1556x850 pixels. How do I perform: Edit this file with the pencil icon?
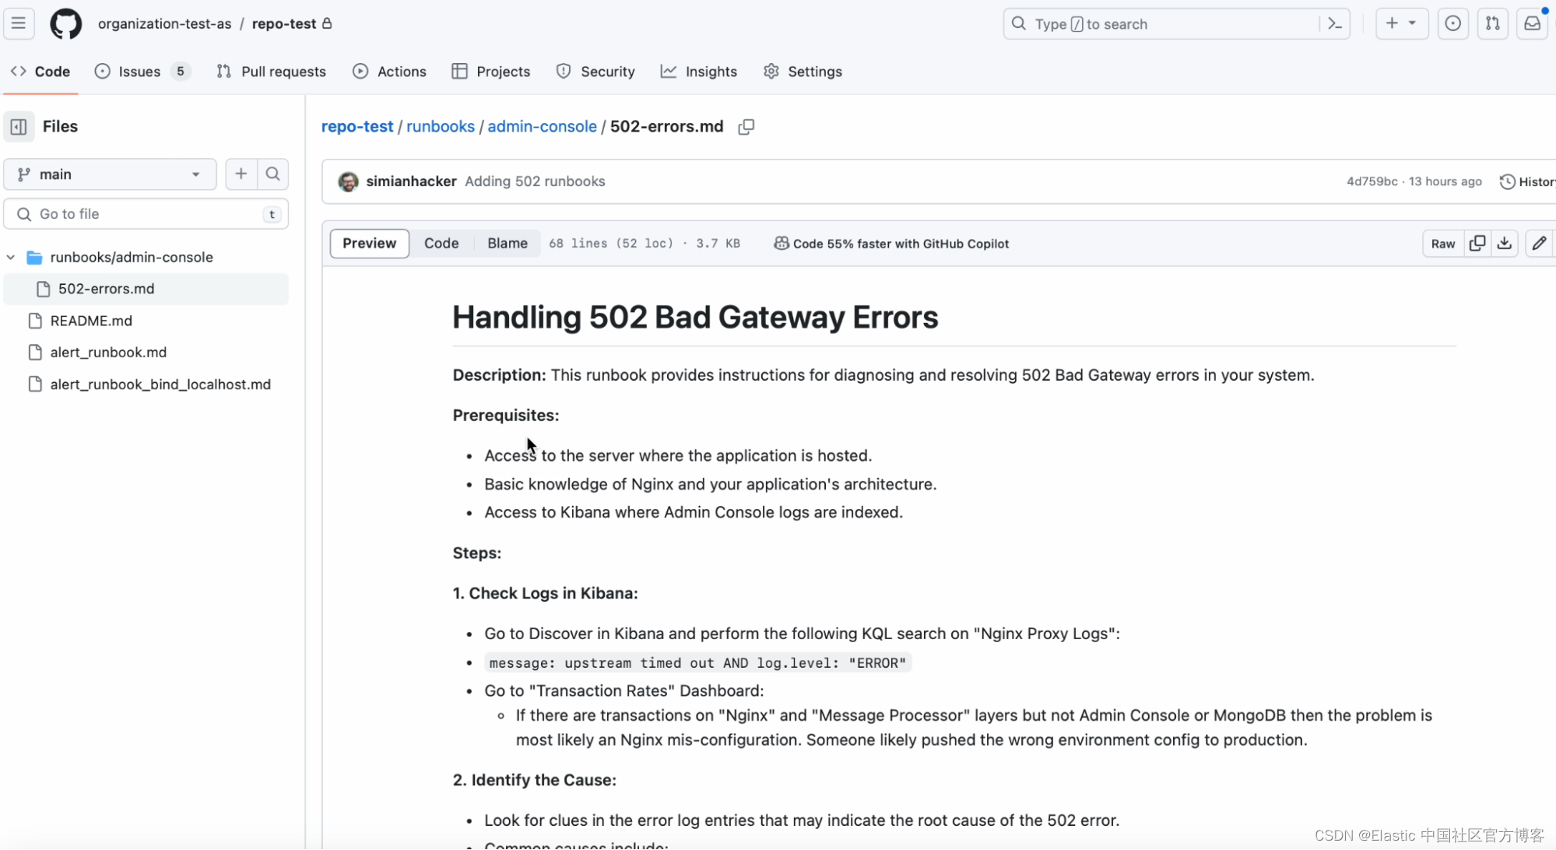[1538, 244]
